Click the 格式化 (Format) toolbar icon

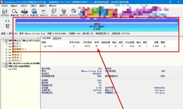point(54,11)
